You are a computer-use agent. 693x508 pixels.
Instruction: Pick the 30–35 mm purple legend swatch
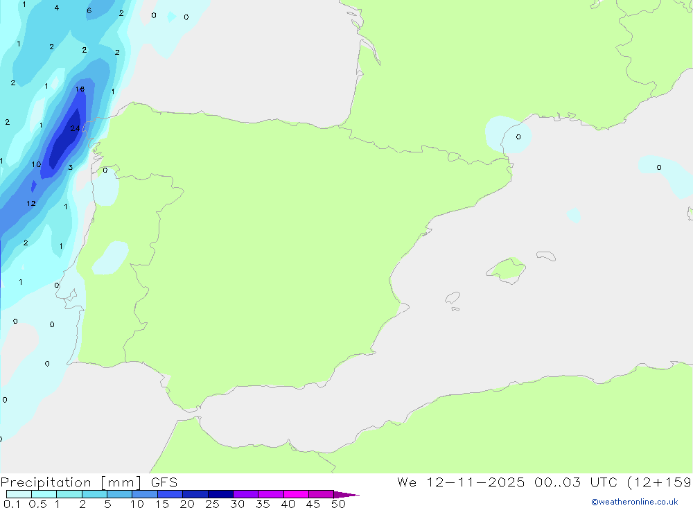246,494
